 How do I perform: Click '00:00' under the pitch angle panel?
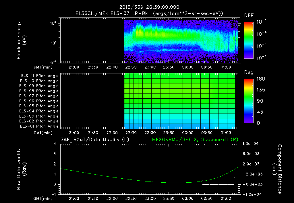pos(188,133)
